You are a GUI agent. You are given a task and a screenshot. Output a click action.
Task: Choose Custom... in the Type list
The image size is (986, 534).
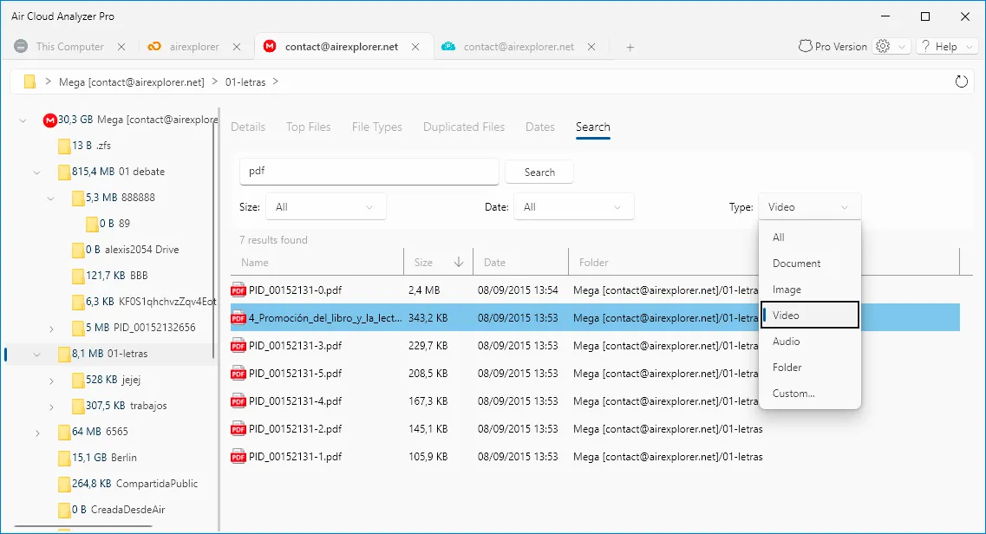click(810, 394)
